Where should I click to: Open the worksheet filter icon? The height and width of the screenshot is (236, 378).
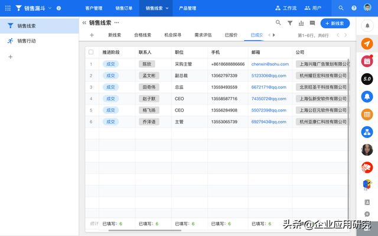[x=290, y=23]
